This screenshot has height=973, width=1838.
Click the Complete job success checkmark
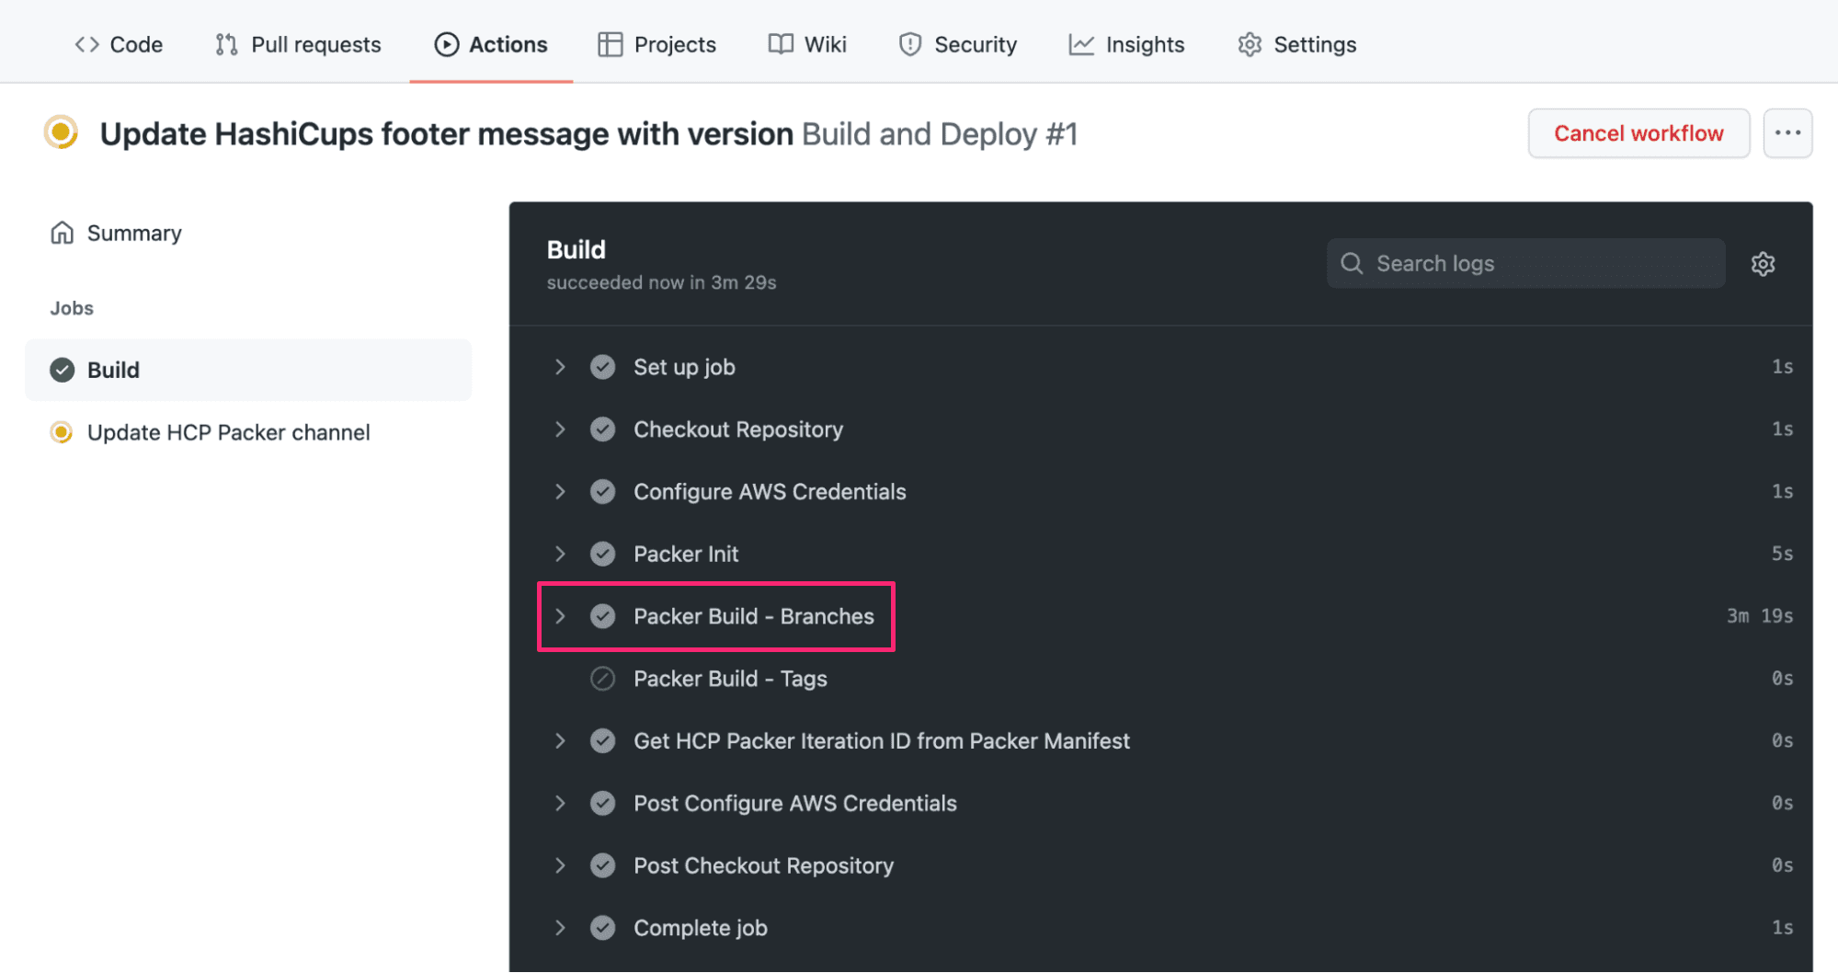point(602,928)
